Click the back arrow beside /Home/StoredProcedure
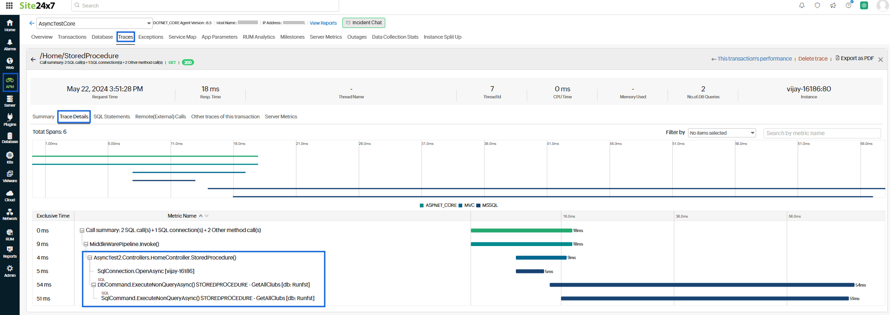This screenshot has width=890, height=315. point(33,59)
